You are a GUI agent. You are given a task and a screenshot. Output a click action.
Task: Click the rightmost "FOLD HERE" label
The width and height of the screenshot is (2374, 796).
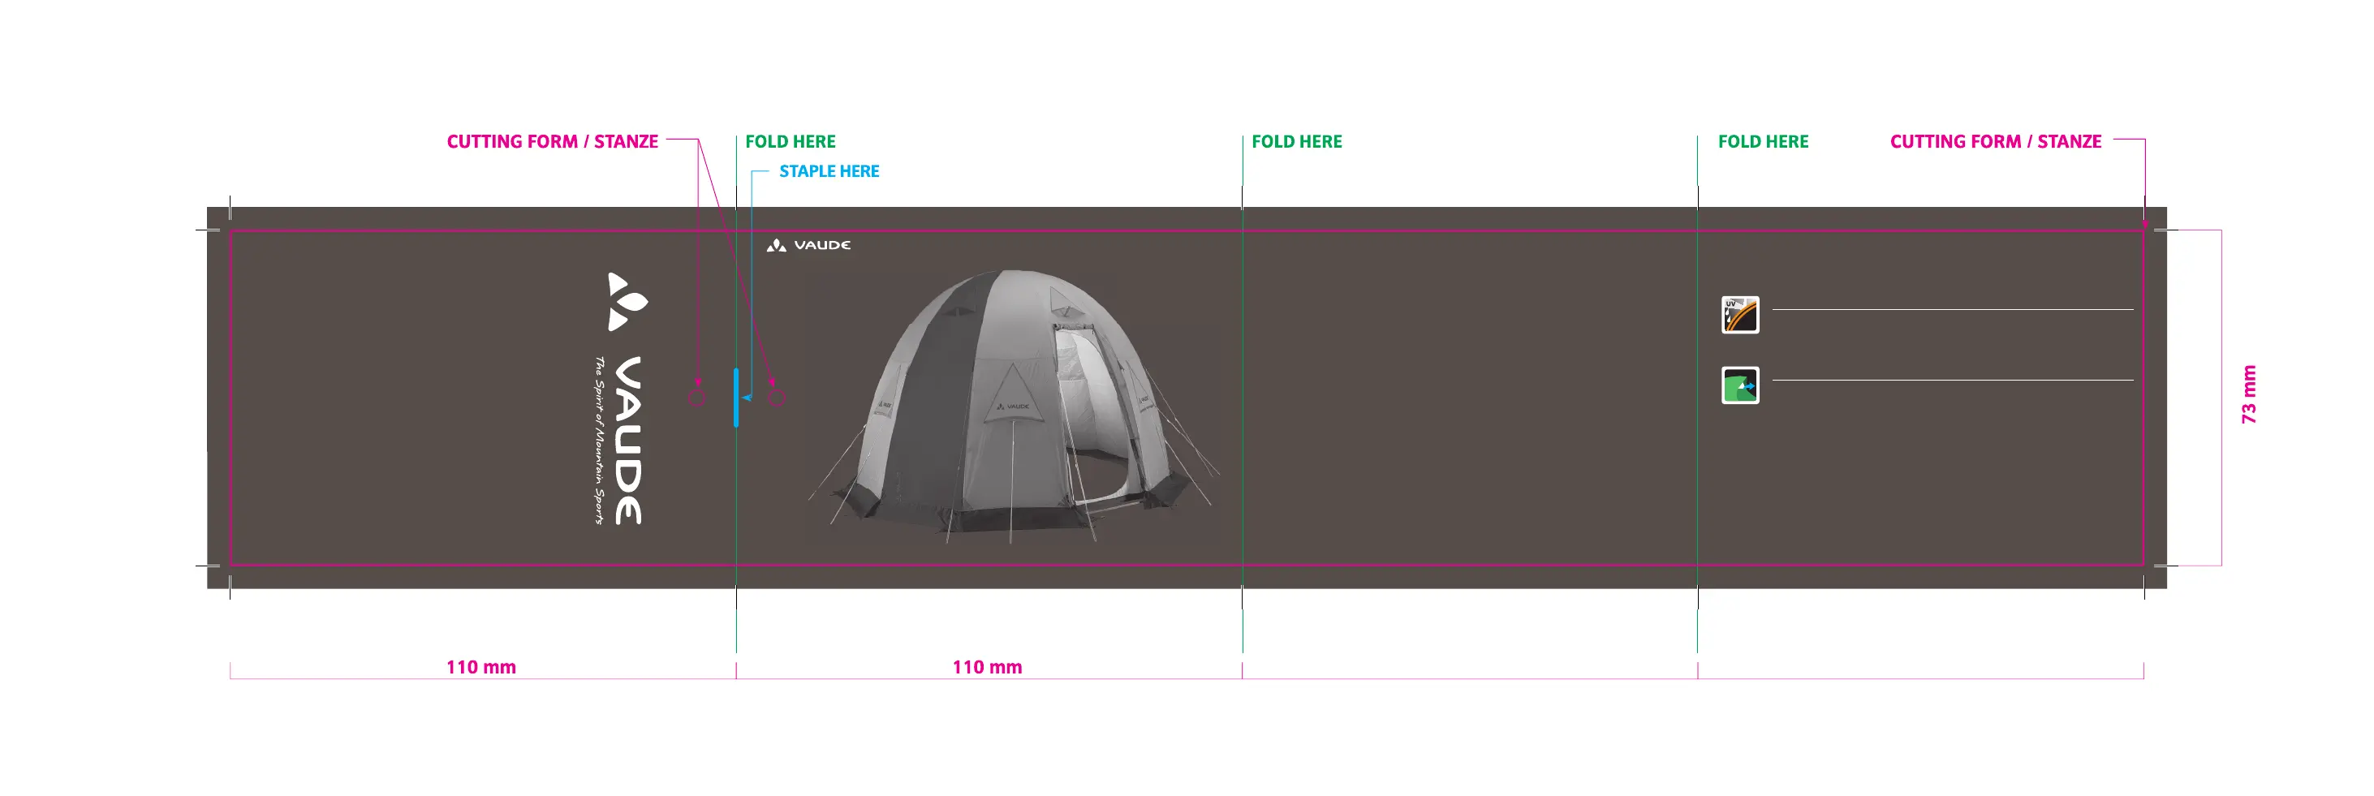pos(1762,142)
